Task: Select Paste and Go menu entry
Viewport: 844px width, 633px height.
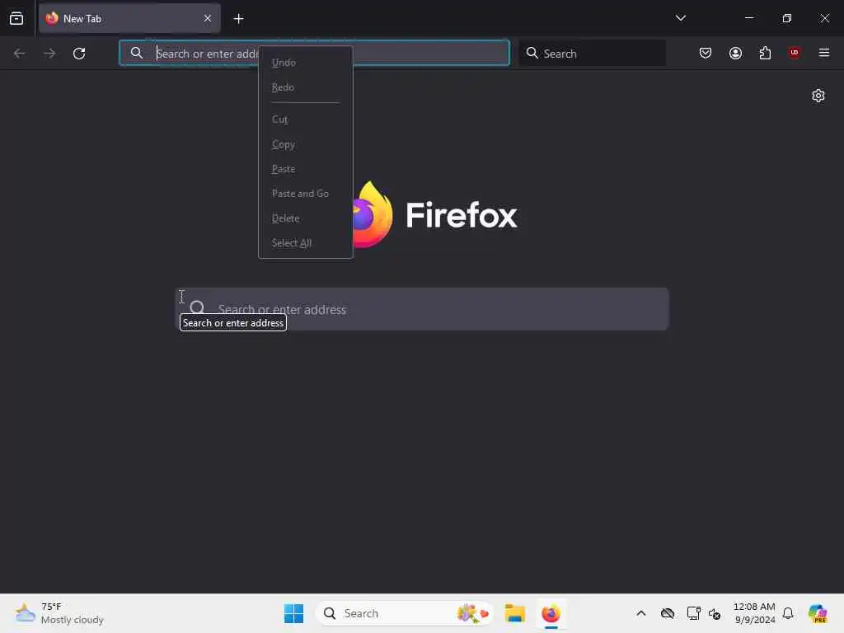Action: tap(305, 194)
